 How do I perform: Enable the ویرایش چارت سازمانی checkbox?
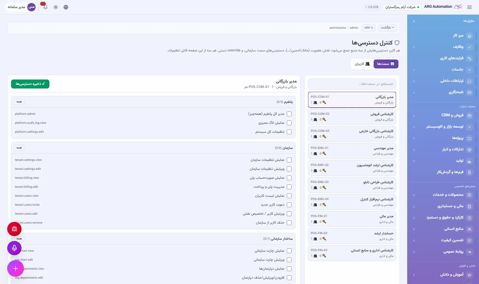click(x=289, y=260)
